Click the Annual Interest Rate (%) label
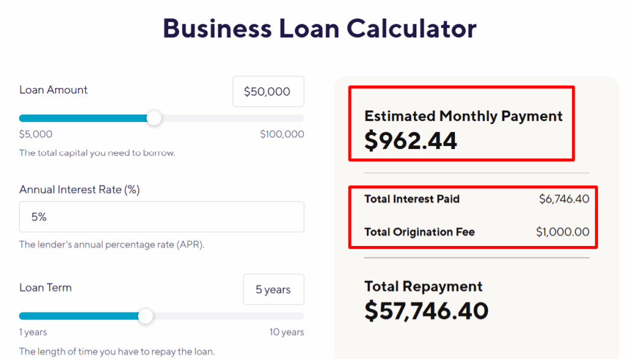 (x=79, y=190)
